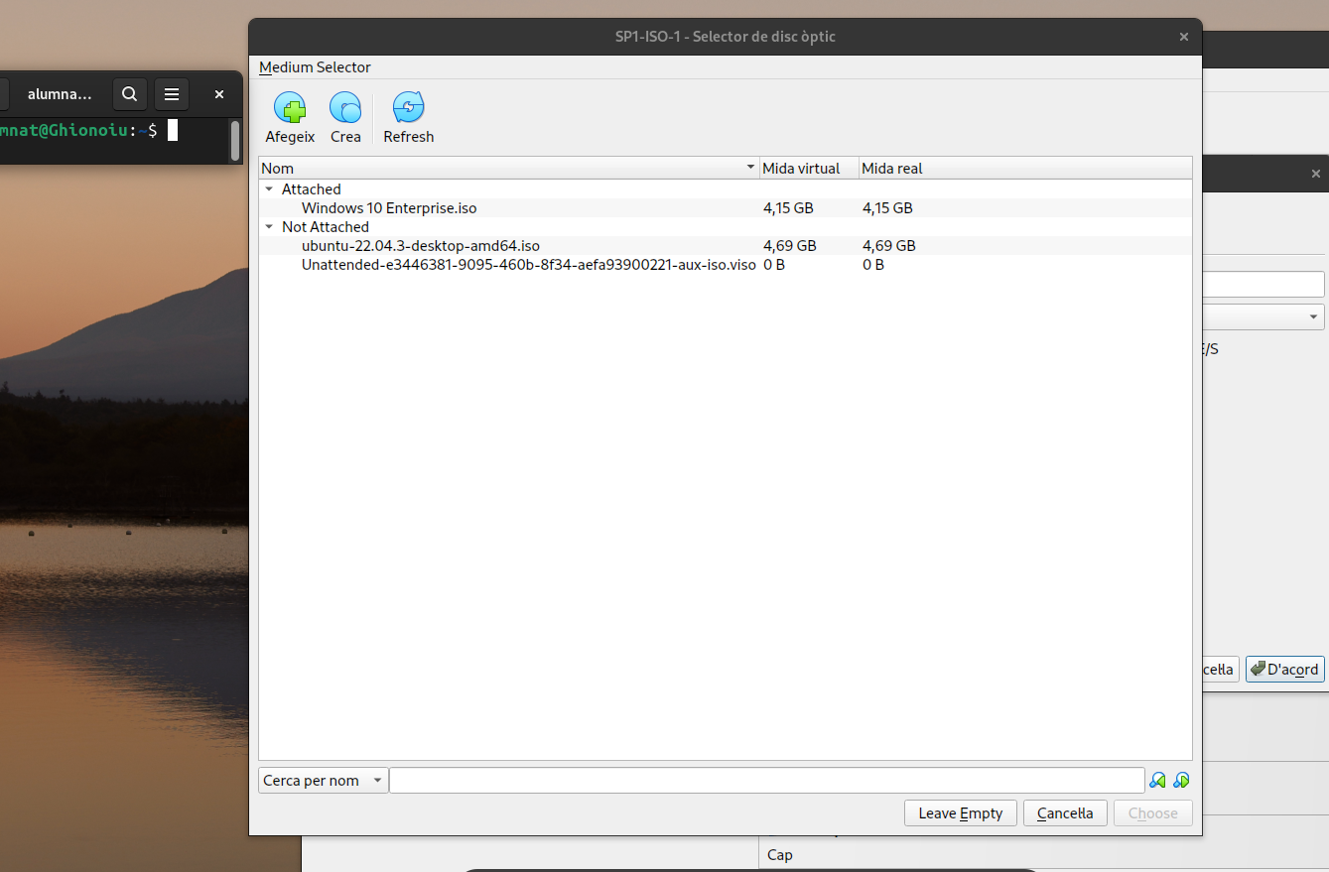1329x872 pixels.
Task: Click the Refresh toolbar icon
Action: point(408,108)
